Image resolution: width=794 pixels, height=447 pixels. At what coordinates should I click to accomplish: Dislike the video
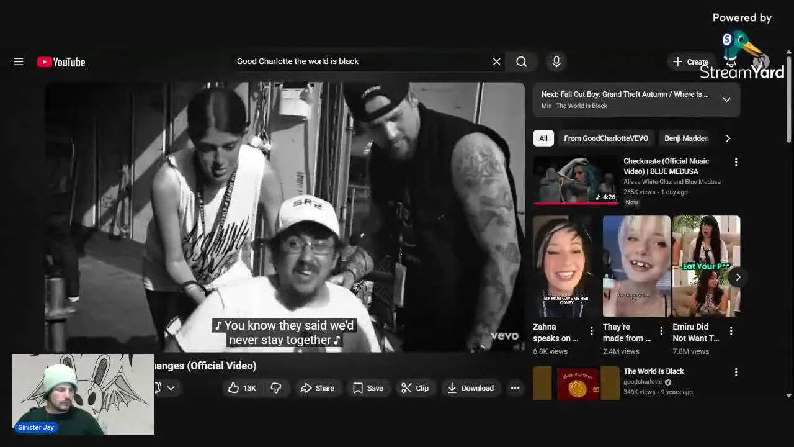tap(276, 388)
